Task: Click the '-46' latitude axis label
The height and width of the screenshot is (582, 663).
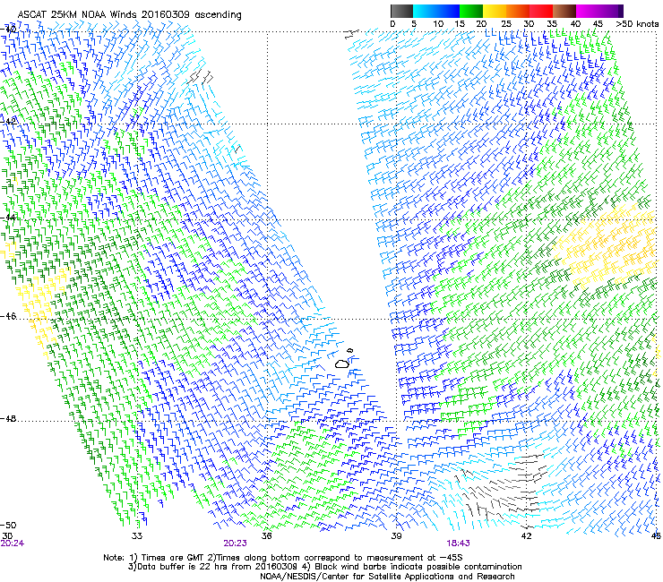Action: pos(9,316)
